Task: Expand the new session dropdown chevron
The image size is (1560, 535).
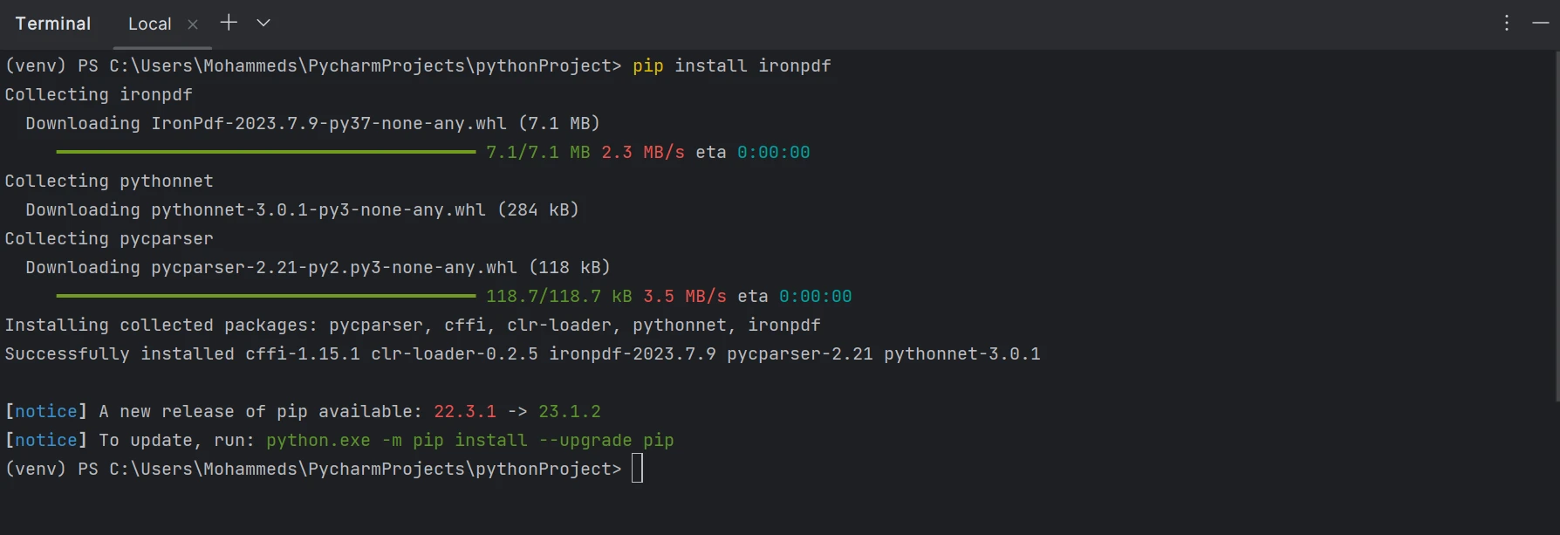Action: tap(263, 23)
